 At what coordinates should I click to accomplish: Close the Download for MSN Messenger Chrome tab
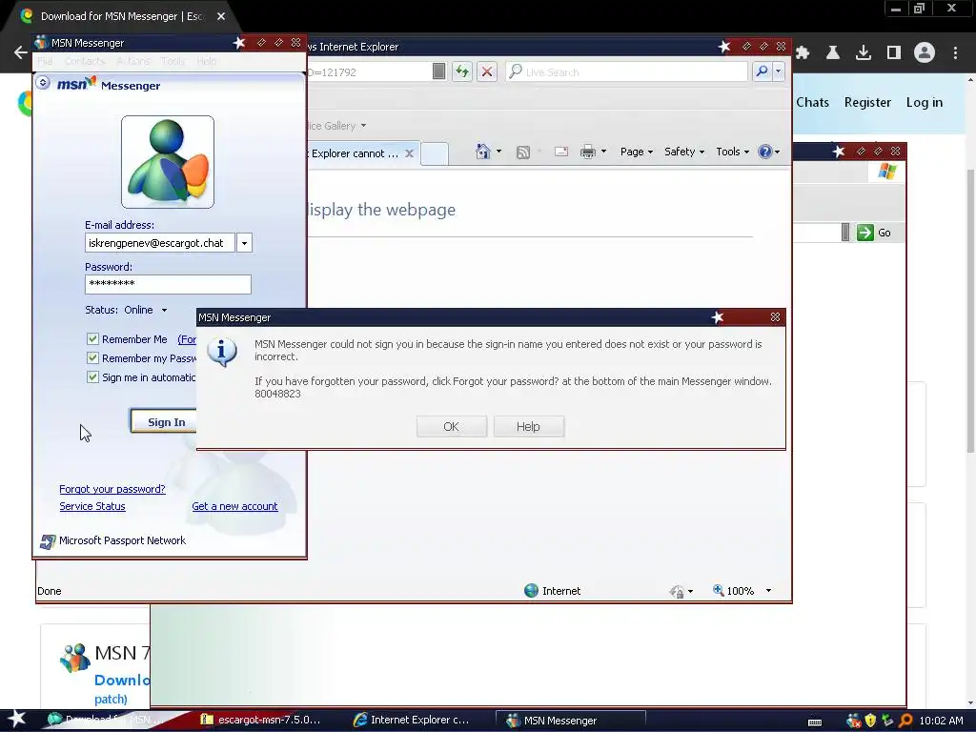[221, 16]
